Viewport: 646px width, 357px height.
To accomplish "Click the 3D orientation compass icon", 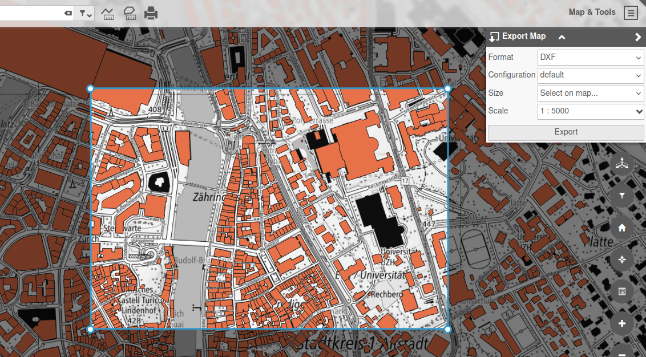I will tap(622, 164).
